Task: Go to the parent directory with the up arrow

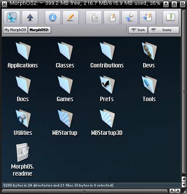Action: (30, 18)
